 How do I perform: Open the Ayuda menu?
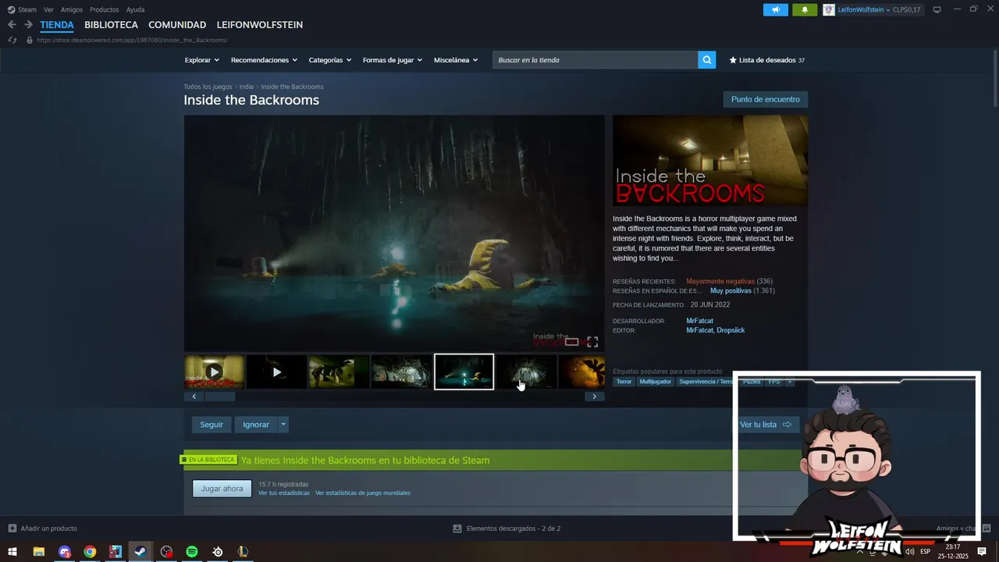click(x=135, y=9)
